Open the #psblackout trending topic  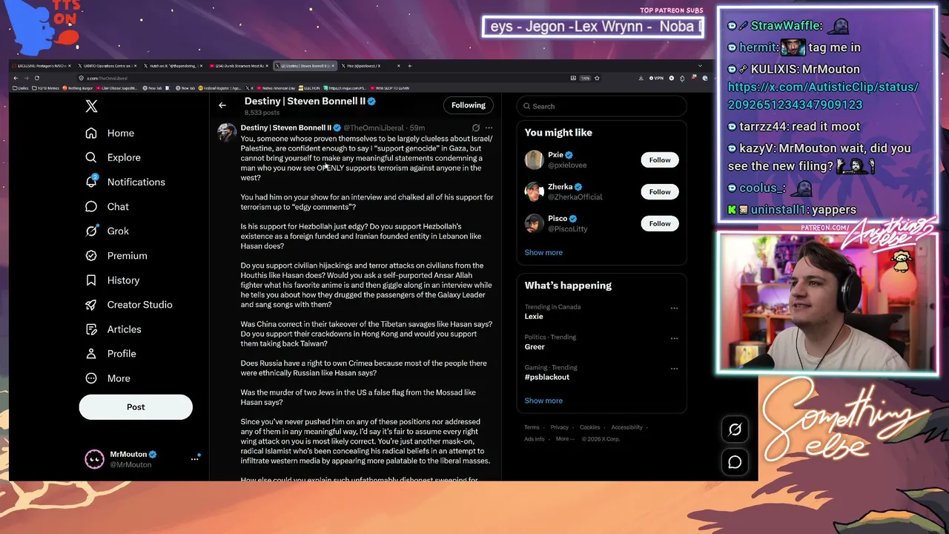547,377
